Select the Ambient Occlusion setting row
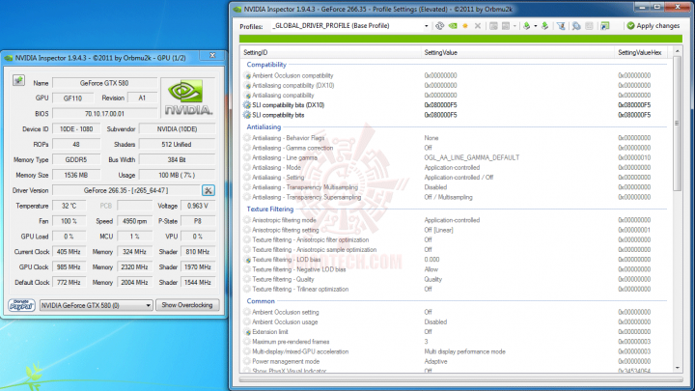695x391 pixels. [454, 312]
